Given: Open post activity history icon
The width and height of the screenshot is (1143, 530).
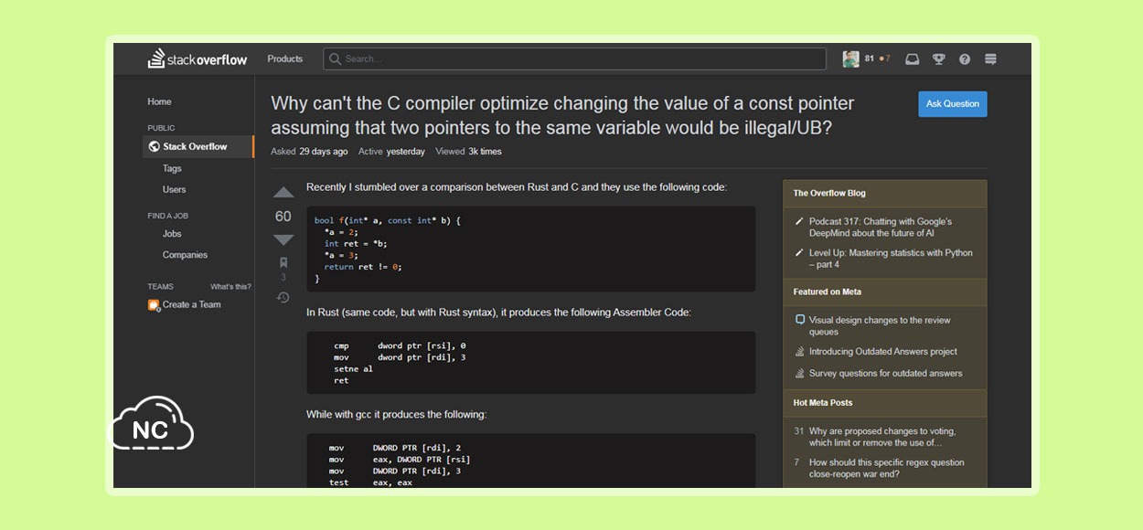Looking at the screenshot, I should (x=283, y=297).
